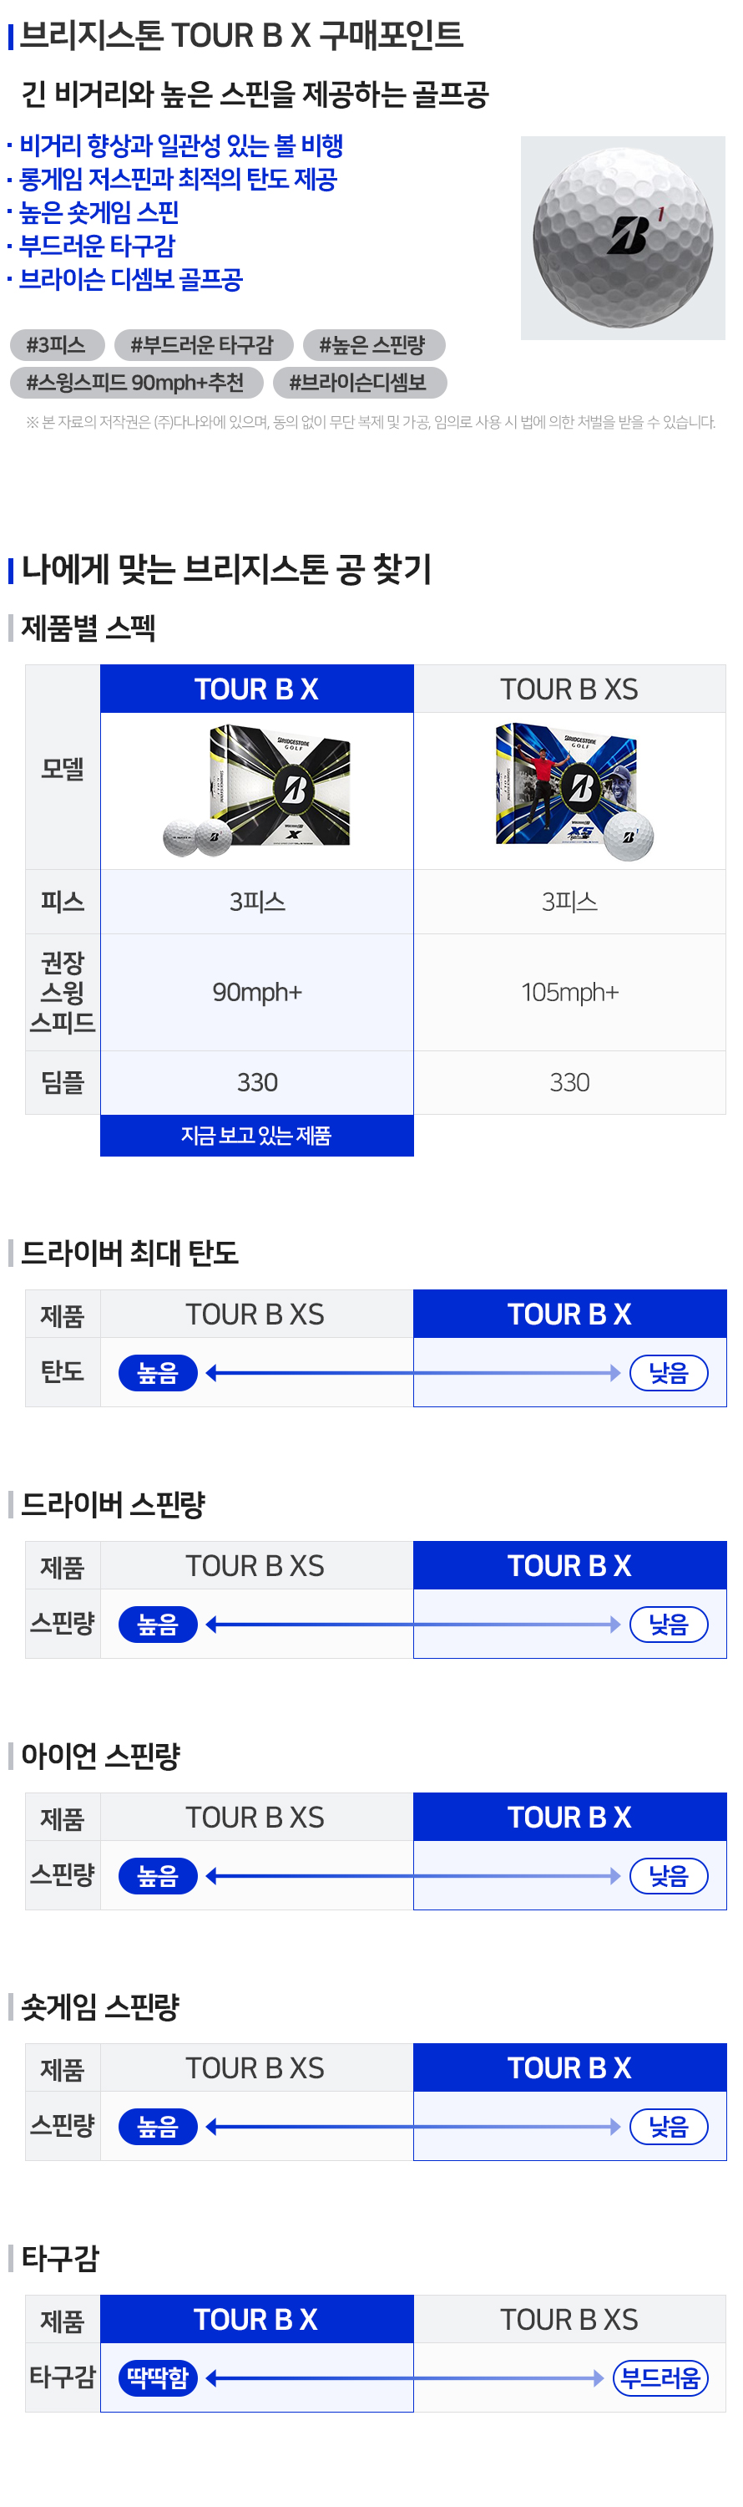Click 낮음 pill in 드라이버 최대 탄도 row
Viewport: 743px width, 2507px height.
tap(669, 1373)
